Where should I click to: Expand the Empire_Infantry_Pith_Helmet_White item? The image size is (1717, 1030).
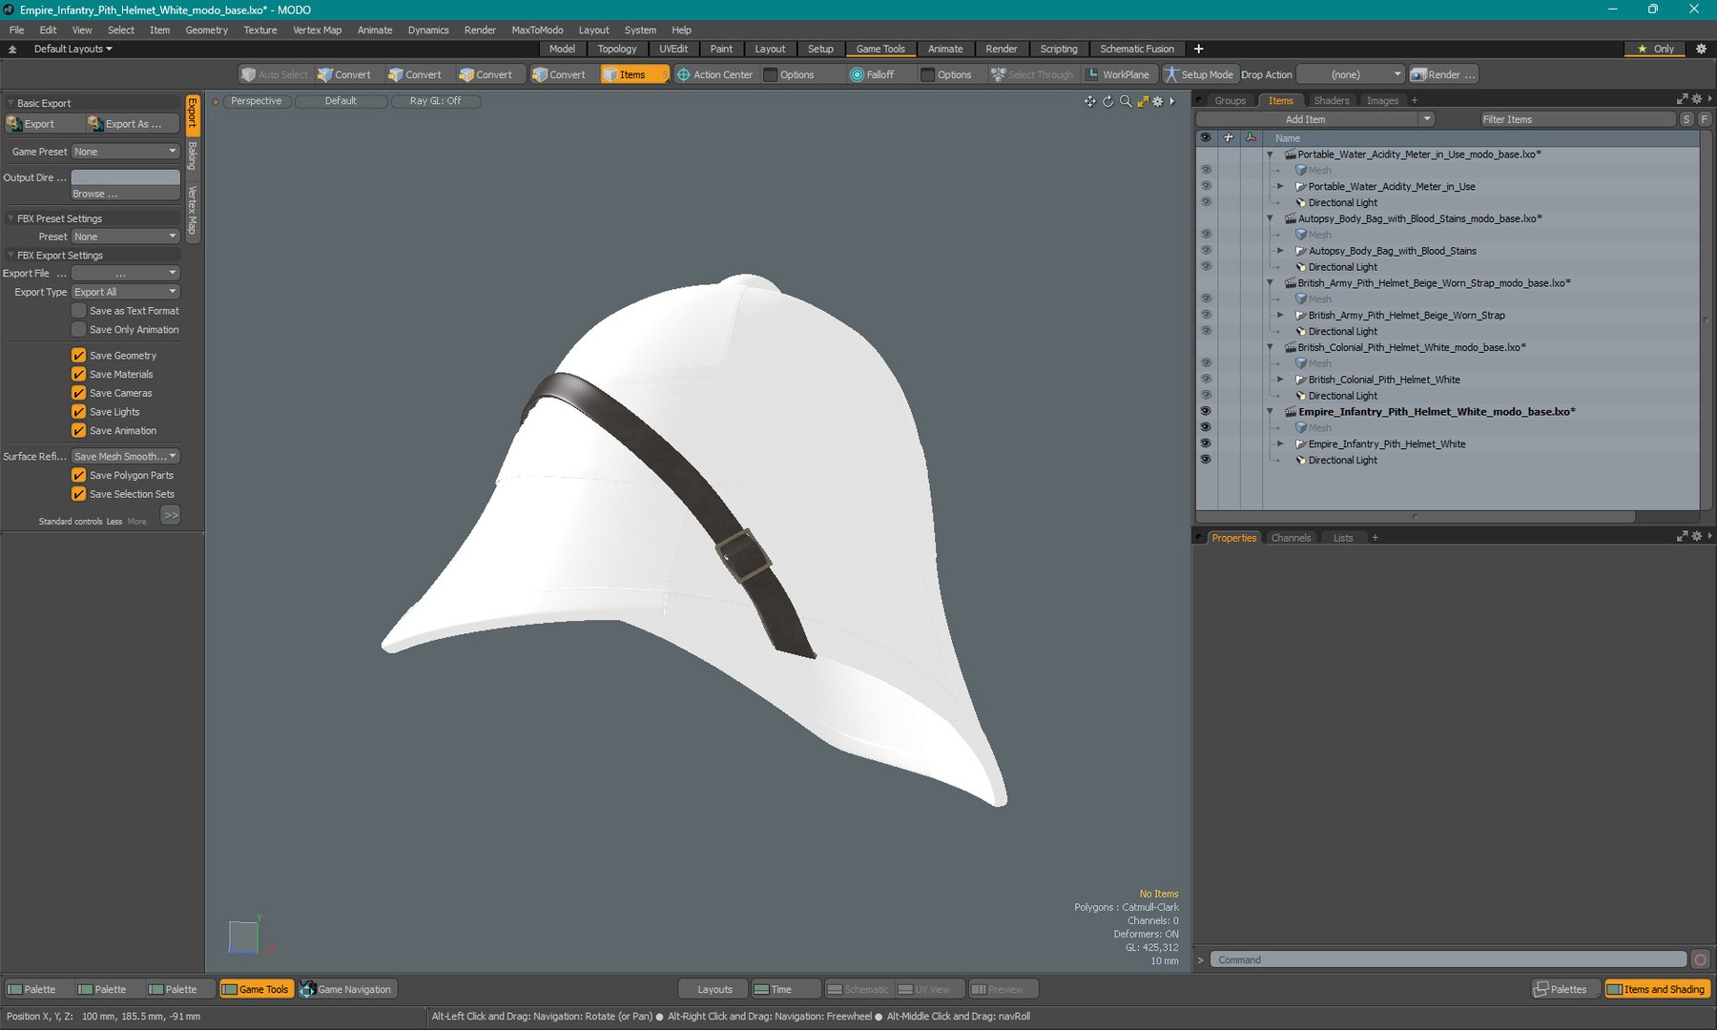[x=1280, y=443]
